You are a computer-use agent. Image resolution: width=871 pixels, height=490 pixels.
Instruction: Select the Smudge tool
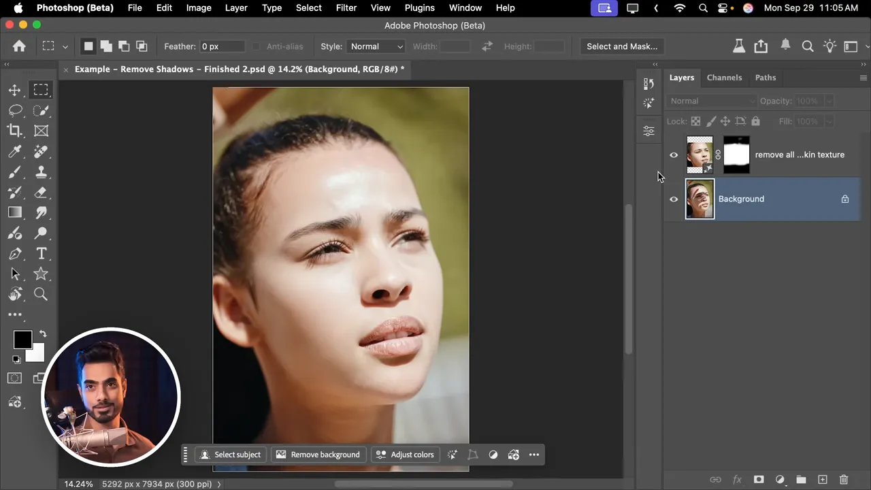click(41, 212)
